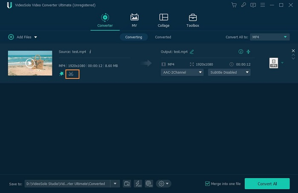Viewport: 298px width, 193px height.
Task: Open the shopping cart purchase icon
Action: pos(234,5)
